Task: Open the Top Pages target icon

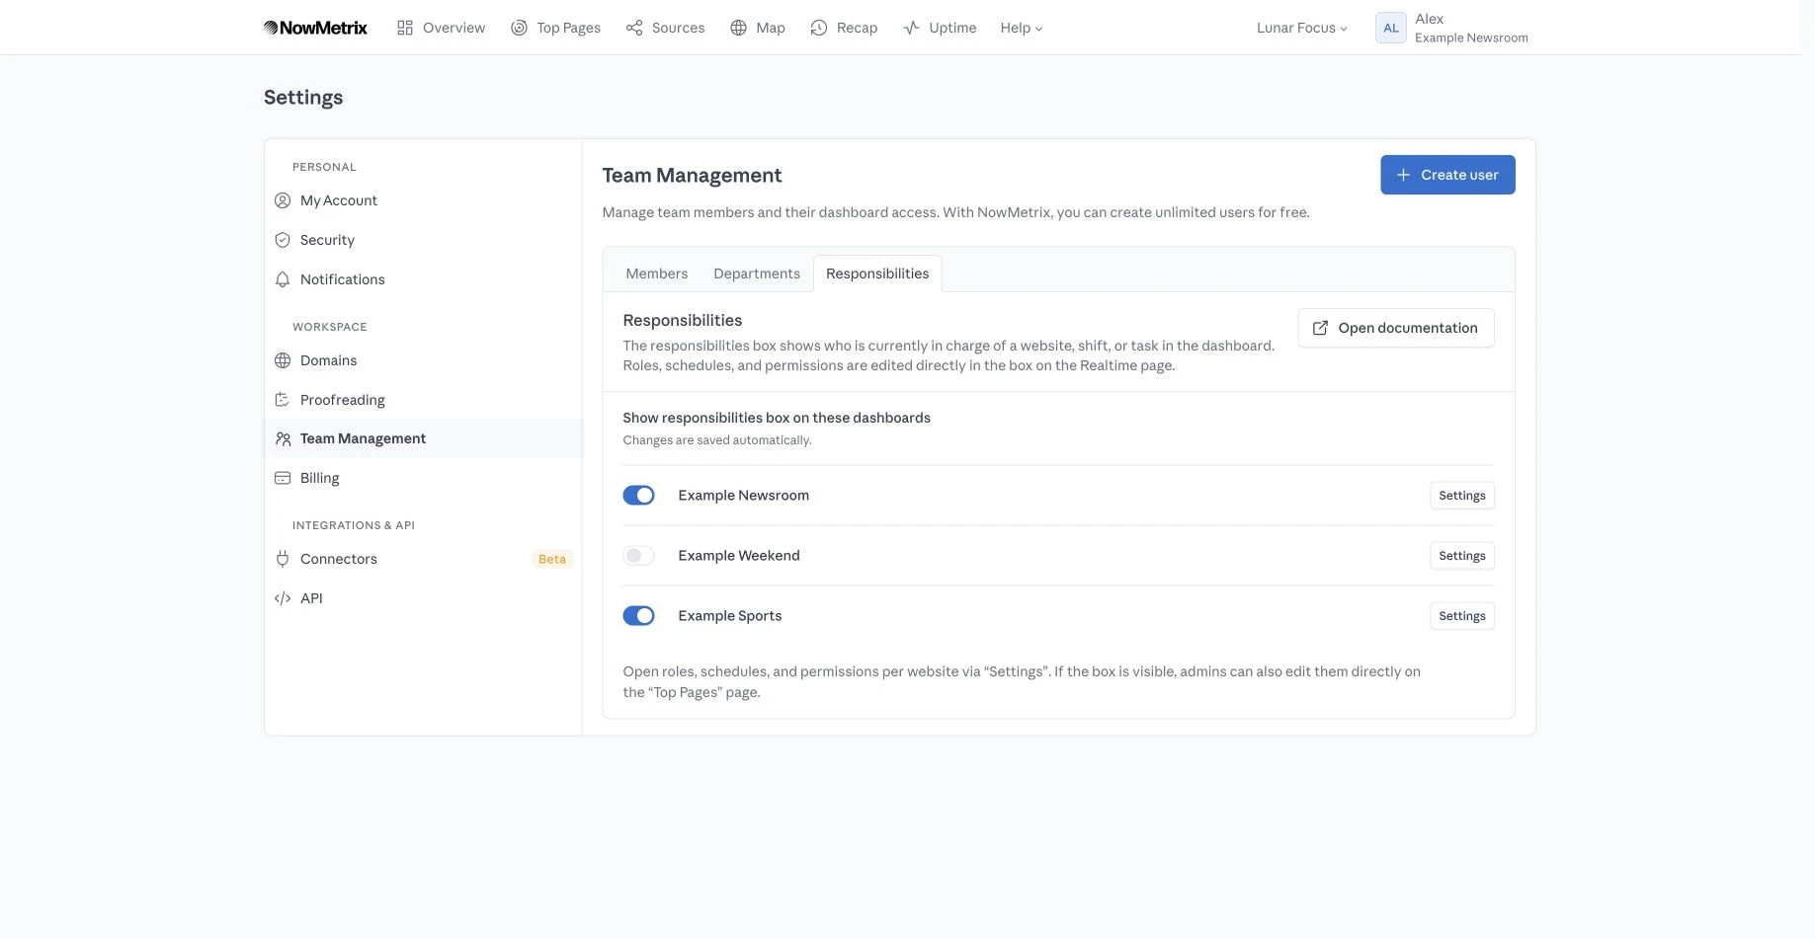Action: click(x=519, y=28)
